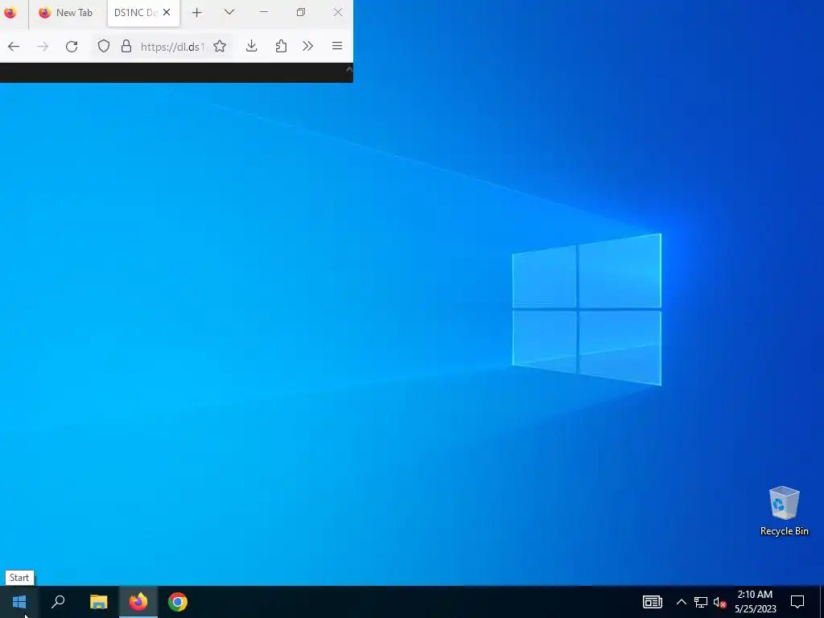Viewport: 824px width, 618px height.
Task: Open the clock showing 2:10 AM
Action: [x=755, y=602]
